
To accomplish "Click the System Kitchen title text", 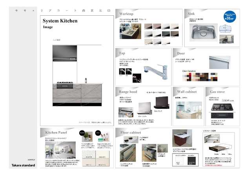I will pos(60,21).
